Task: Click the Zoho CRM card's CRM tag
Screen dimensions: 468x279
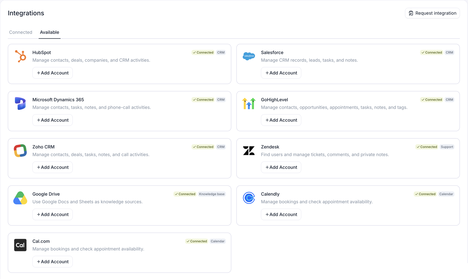Action: point(221,147)
